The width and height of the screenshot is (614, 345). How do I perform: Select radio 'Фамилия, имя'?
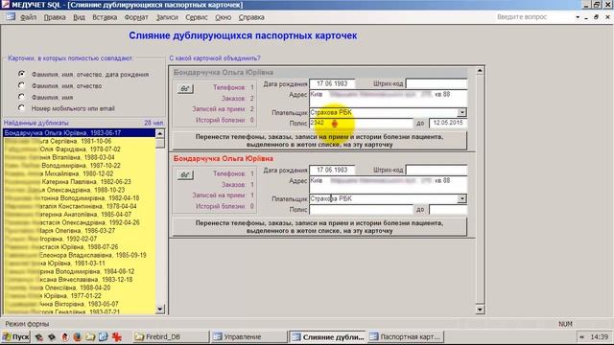tap(21, 97)
